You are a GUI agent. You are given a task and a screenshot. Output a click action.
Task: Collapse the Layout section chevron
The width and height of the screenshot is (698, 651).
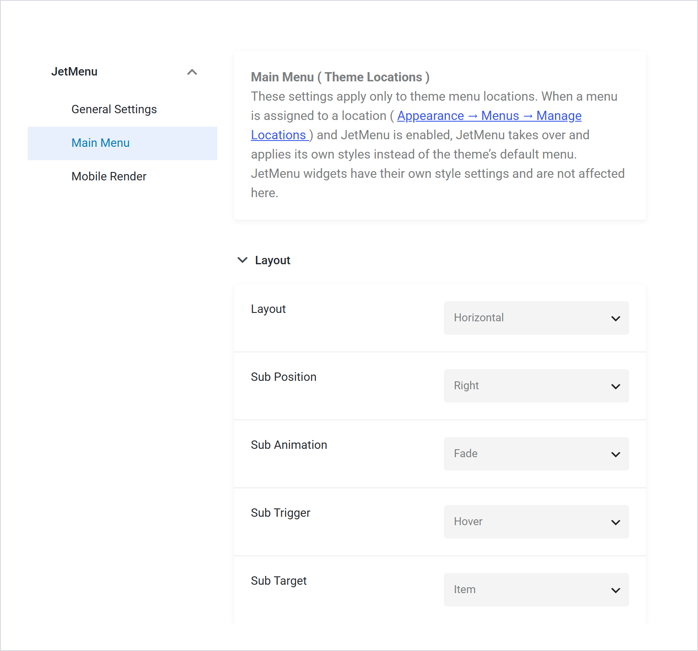tap(242, 260)
